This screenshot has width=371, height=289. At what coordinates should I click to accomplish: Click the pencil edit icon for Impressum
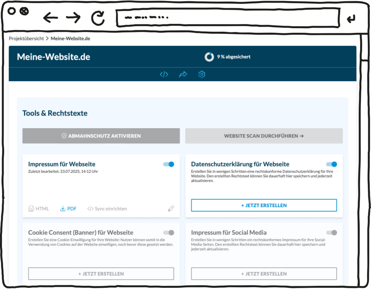coord(171,209)
